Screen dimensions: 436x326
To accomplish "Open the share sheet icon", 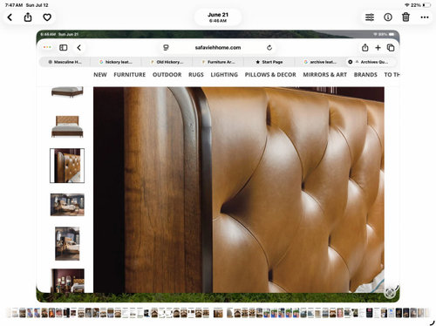I will [28, 17].
